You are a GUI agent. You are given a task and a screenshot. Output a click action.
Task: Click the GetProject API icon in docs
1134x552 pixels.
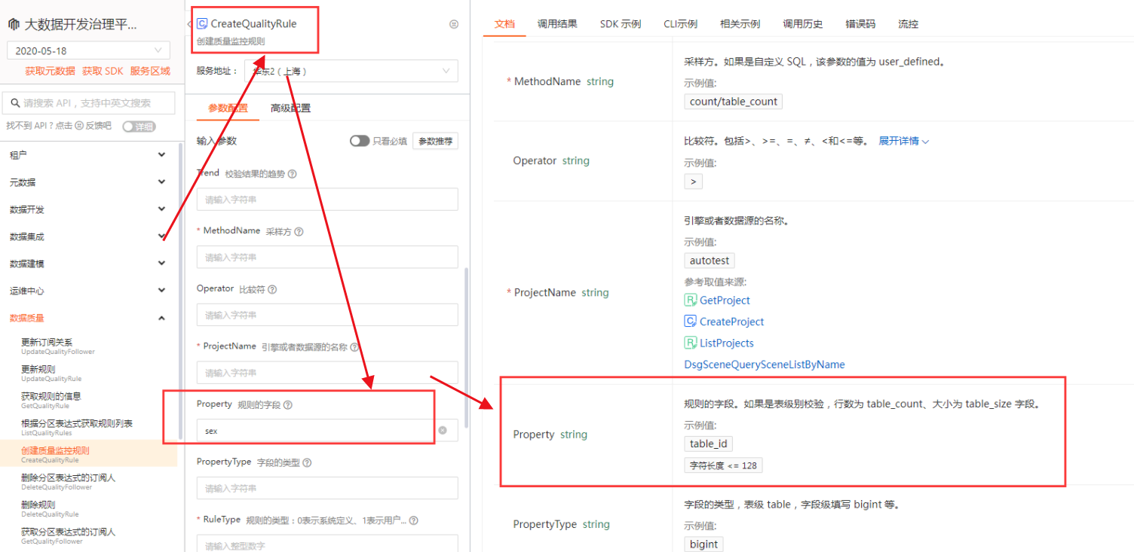coord(690,300)
